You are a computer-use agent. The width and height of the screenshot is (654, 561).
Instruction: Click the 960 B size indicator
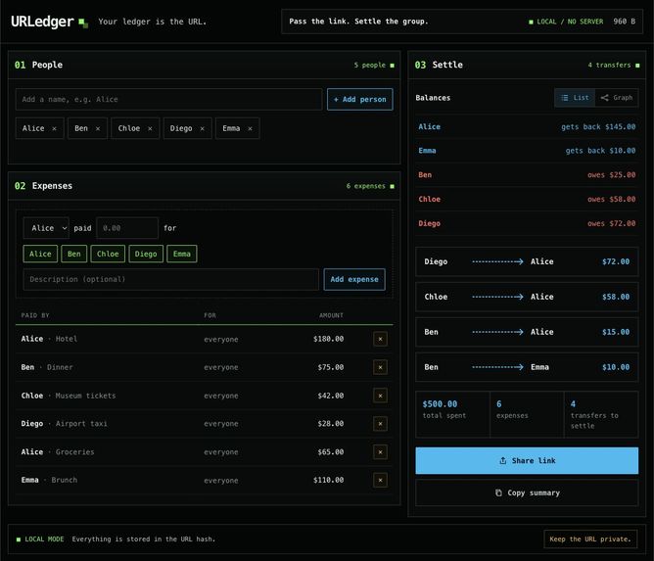[x=624, y=22]
